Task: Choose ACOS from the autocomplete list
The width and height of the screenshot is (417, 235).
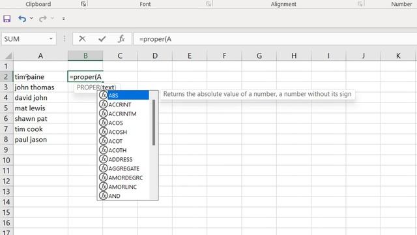Action: (x=124, y=123)
